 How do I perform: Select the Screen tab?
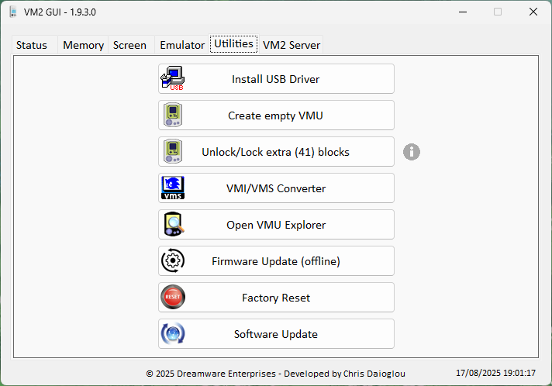point(131,45)
